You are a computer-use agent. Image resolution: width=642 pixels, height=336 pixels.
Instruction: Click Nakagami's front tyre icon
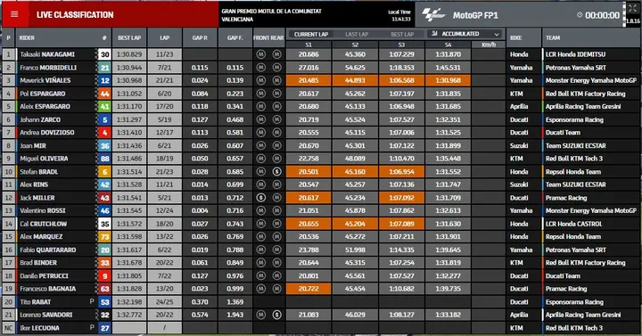click(260, 54)
